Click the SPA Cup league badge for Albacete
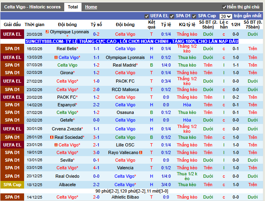The width and height of the screenshot is (265, 201). tap(12, 185)
